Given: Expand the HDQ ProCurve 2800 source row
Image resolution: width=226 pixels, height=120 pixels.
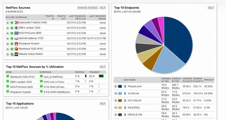Looking at the screenshot, I should 8,33.
